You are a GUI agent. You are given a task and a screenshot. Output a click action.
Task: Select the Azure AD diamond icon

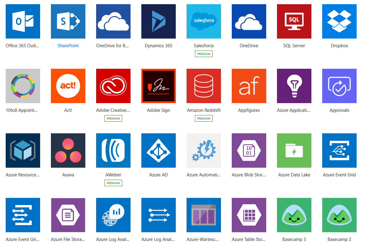coord(158,150)
